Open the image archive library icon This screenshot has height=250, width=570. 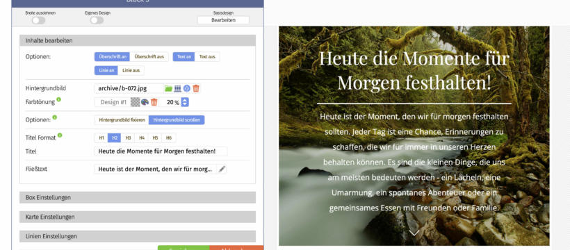click(177, 88)
